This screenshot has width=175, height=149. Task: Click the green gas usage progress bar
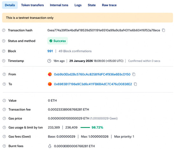85,127
